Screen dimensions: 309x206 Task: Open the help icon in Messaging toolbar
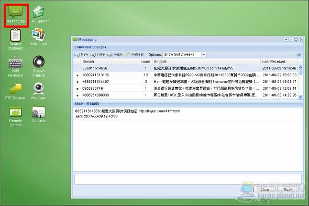299,55
